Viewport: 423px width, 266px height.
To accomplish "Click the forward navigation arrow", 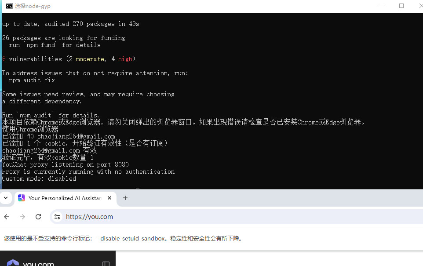I will (22, 217).
